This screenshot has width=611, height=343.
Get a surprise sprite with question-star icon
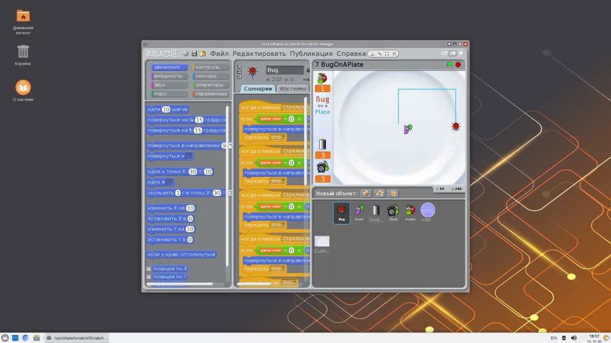(x=393, y=194)
